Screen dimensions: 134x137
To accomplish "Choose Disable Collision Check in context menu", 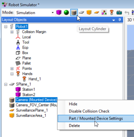I will click(89, 111).
